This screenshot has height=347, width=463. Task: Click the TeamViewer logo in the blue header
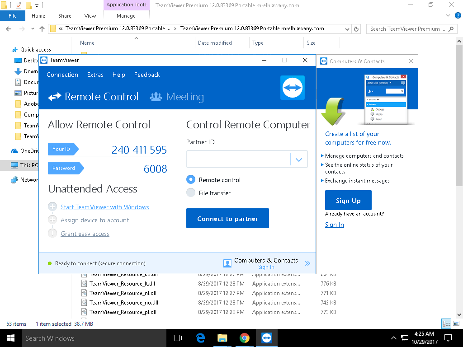pos(292,88)
